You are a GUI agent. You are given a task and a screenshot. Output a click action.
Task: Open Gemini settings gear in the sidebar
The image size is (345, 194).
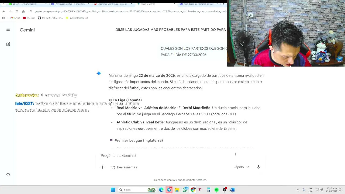click(8, 175)
